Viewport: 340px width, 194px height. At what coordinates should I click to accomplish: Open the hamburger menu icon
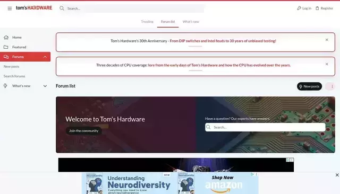point(10,8)
